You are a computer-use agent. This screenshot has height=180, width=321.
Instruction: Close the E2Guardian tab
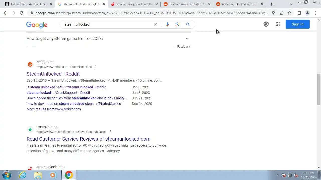click(x=51, y=4)
